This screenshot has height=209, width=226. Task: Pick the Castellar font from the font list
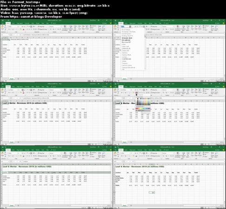point(126,59)
